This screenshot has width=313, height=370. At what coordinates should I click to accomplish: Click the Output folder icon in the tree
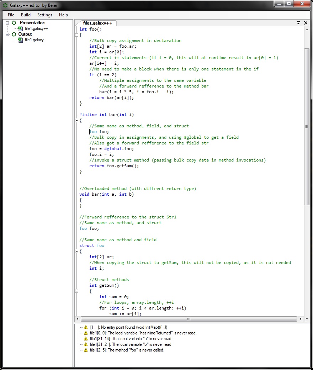(14, 34)
